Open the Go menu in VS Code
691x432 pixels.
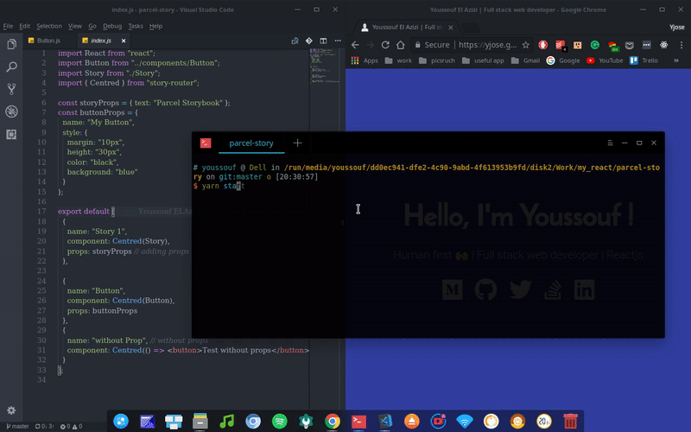click(92, 26)
